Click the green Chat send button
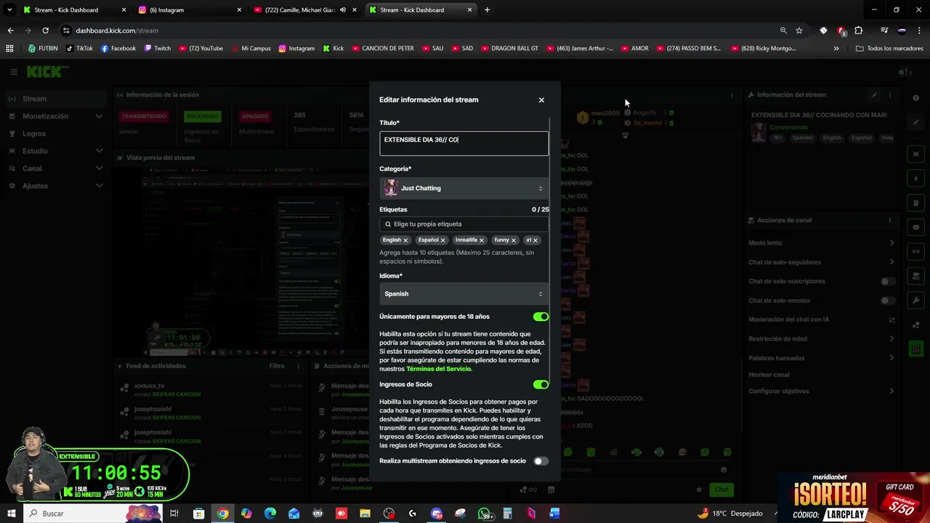This screenshot has height=523, width=930. point(721,490)
